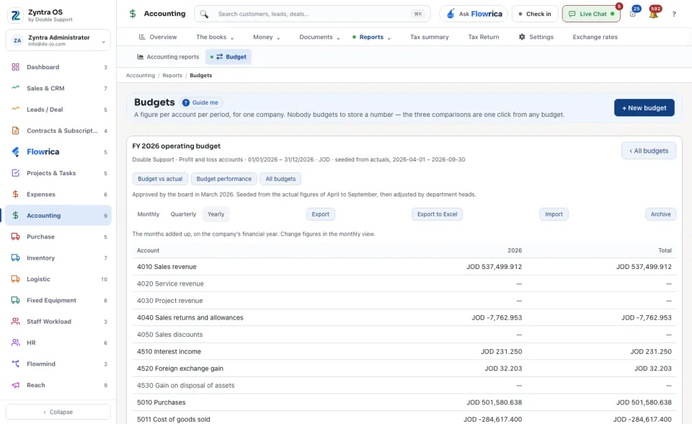Viewport: 692px width, 424px height.
Task: Switch budget view to Quarterly
Action: 183,214
